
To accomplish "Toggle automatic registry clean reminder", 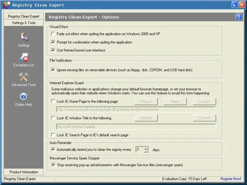I will pos(53,149).
